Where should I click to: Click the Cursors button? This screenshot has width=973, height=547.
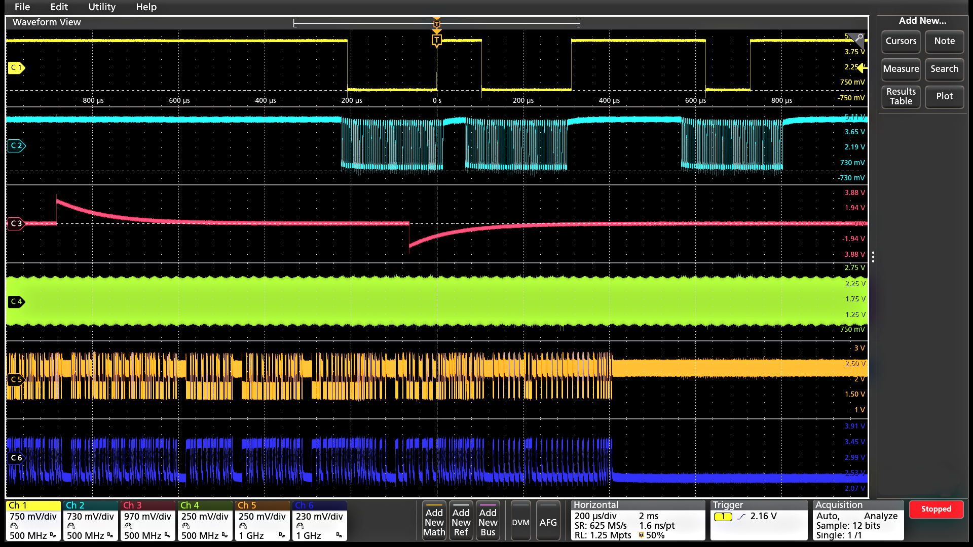coord(901,42)
